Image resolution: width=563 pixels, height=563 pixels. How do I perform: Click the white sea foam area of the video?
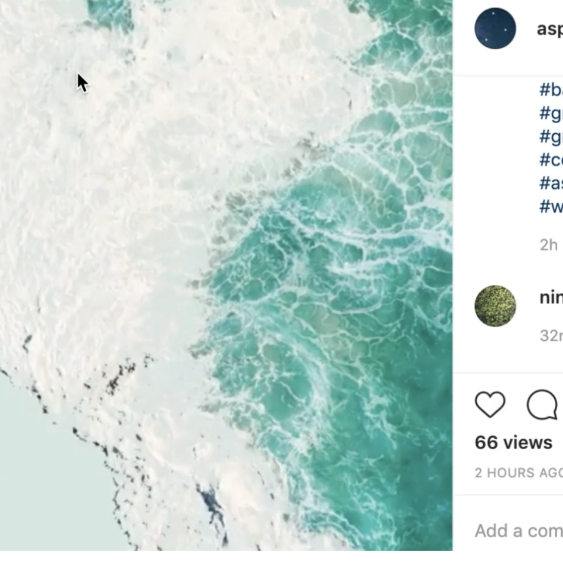click(108, 179)
